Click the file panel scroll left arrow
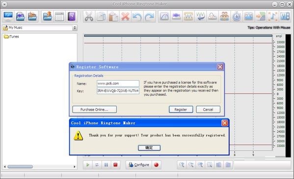294x179 pixels. (x=5, y=167)
